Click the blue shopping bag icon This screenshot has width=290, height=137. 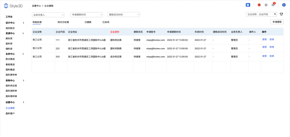pyautogui.click(x=248, y=5)
